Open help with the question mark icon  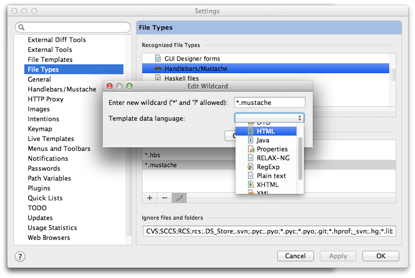pyautogui.click(x=20, y=256)
